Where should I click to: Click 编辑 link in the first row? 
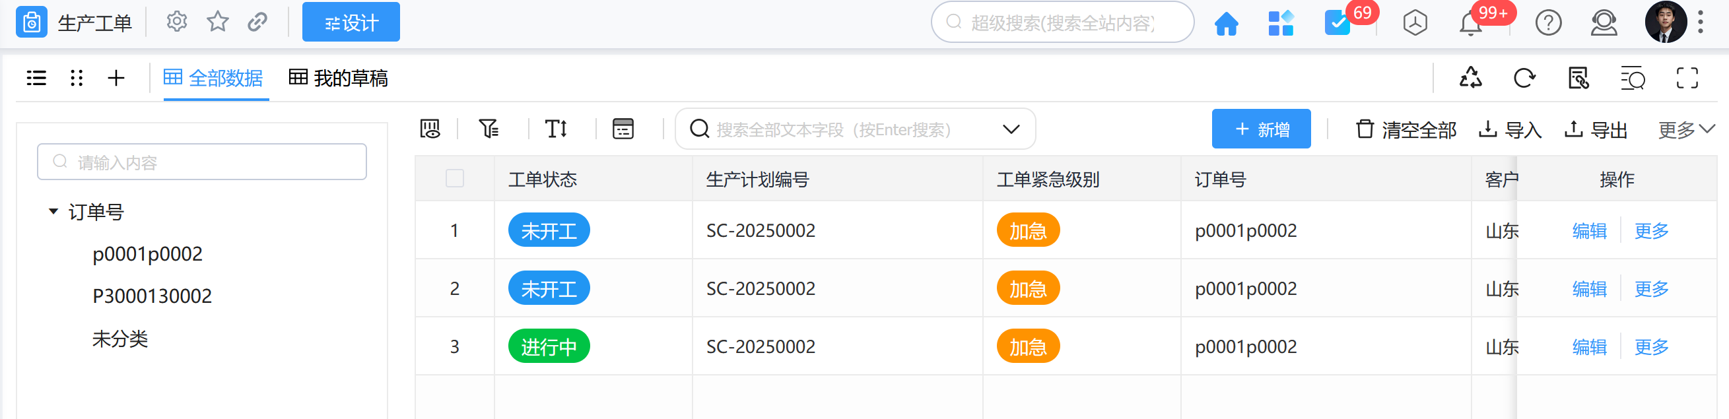point(1590,231)
